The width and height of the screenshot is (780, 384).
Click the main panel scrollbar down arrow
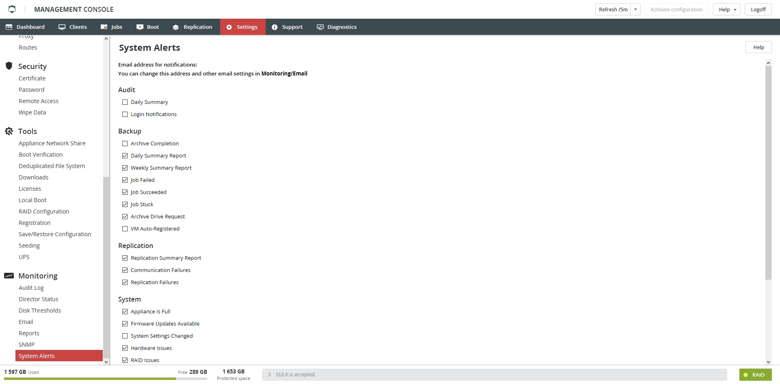click(768, 362)
